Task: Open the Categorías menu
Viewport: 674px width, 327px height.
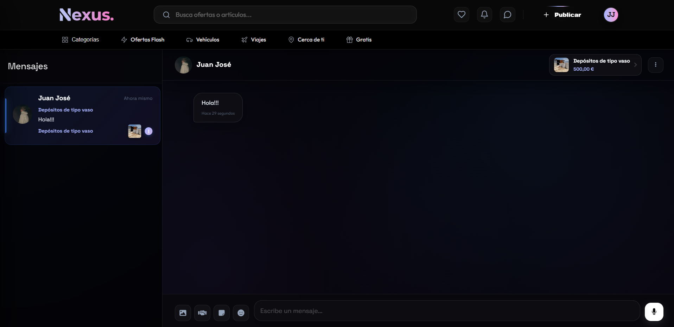Action: coord(81,40)
